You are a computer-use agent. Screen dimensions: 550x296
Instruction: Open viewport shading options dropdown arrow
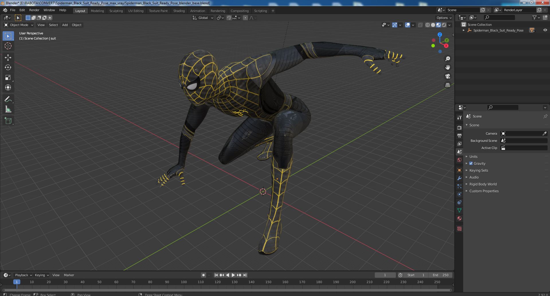[449, 25]
